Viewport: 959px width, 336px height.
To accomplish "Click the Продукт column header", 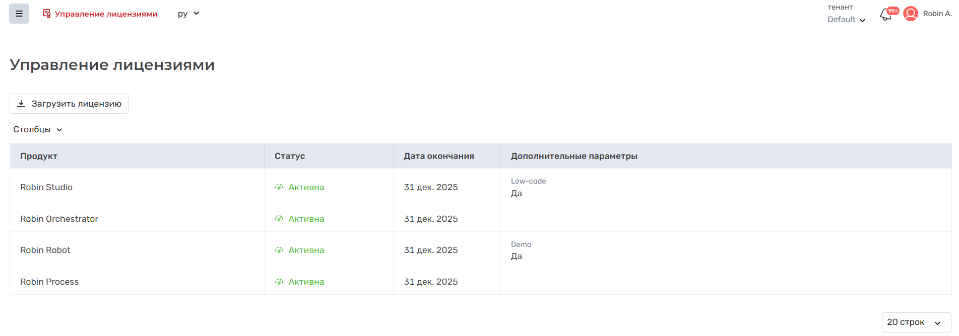I will [39, 156].
